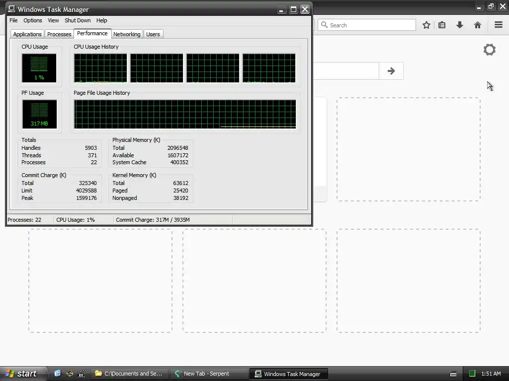Open the File menu in Task Manager
This screenshot has height=381, width=509.
coord(13,20)
